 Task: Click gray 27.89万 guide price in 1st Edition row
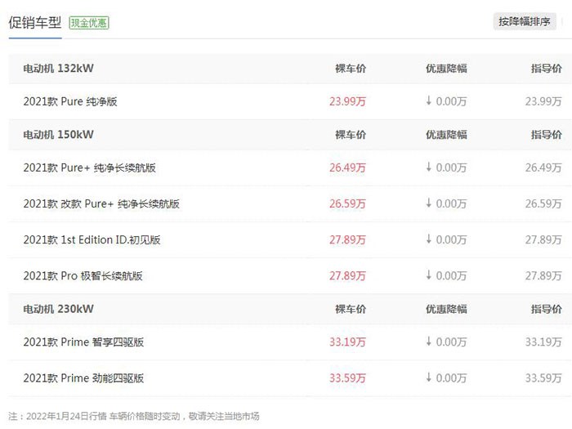[x=543, y=239]
